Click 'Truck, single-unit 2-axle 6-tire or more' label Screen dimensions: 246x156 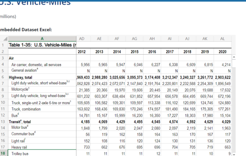pos(41,103)
